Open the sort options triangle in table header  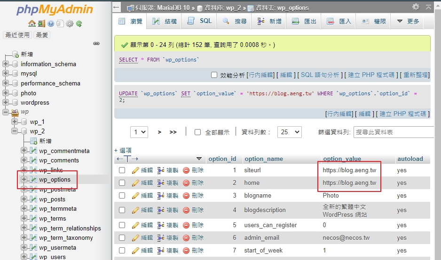click(x=199, y=159)
